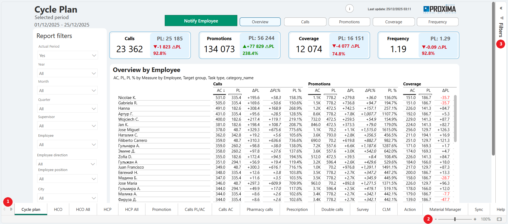
Task: Select the Calls PL/AC tab
Action: 195,210
